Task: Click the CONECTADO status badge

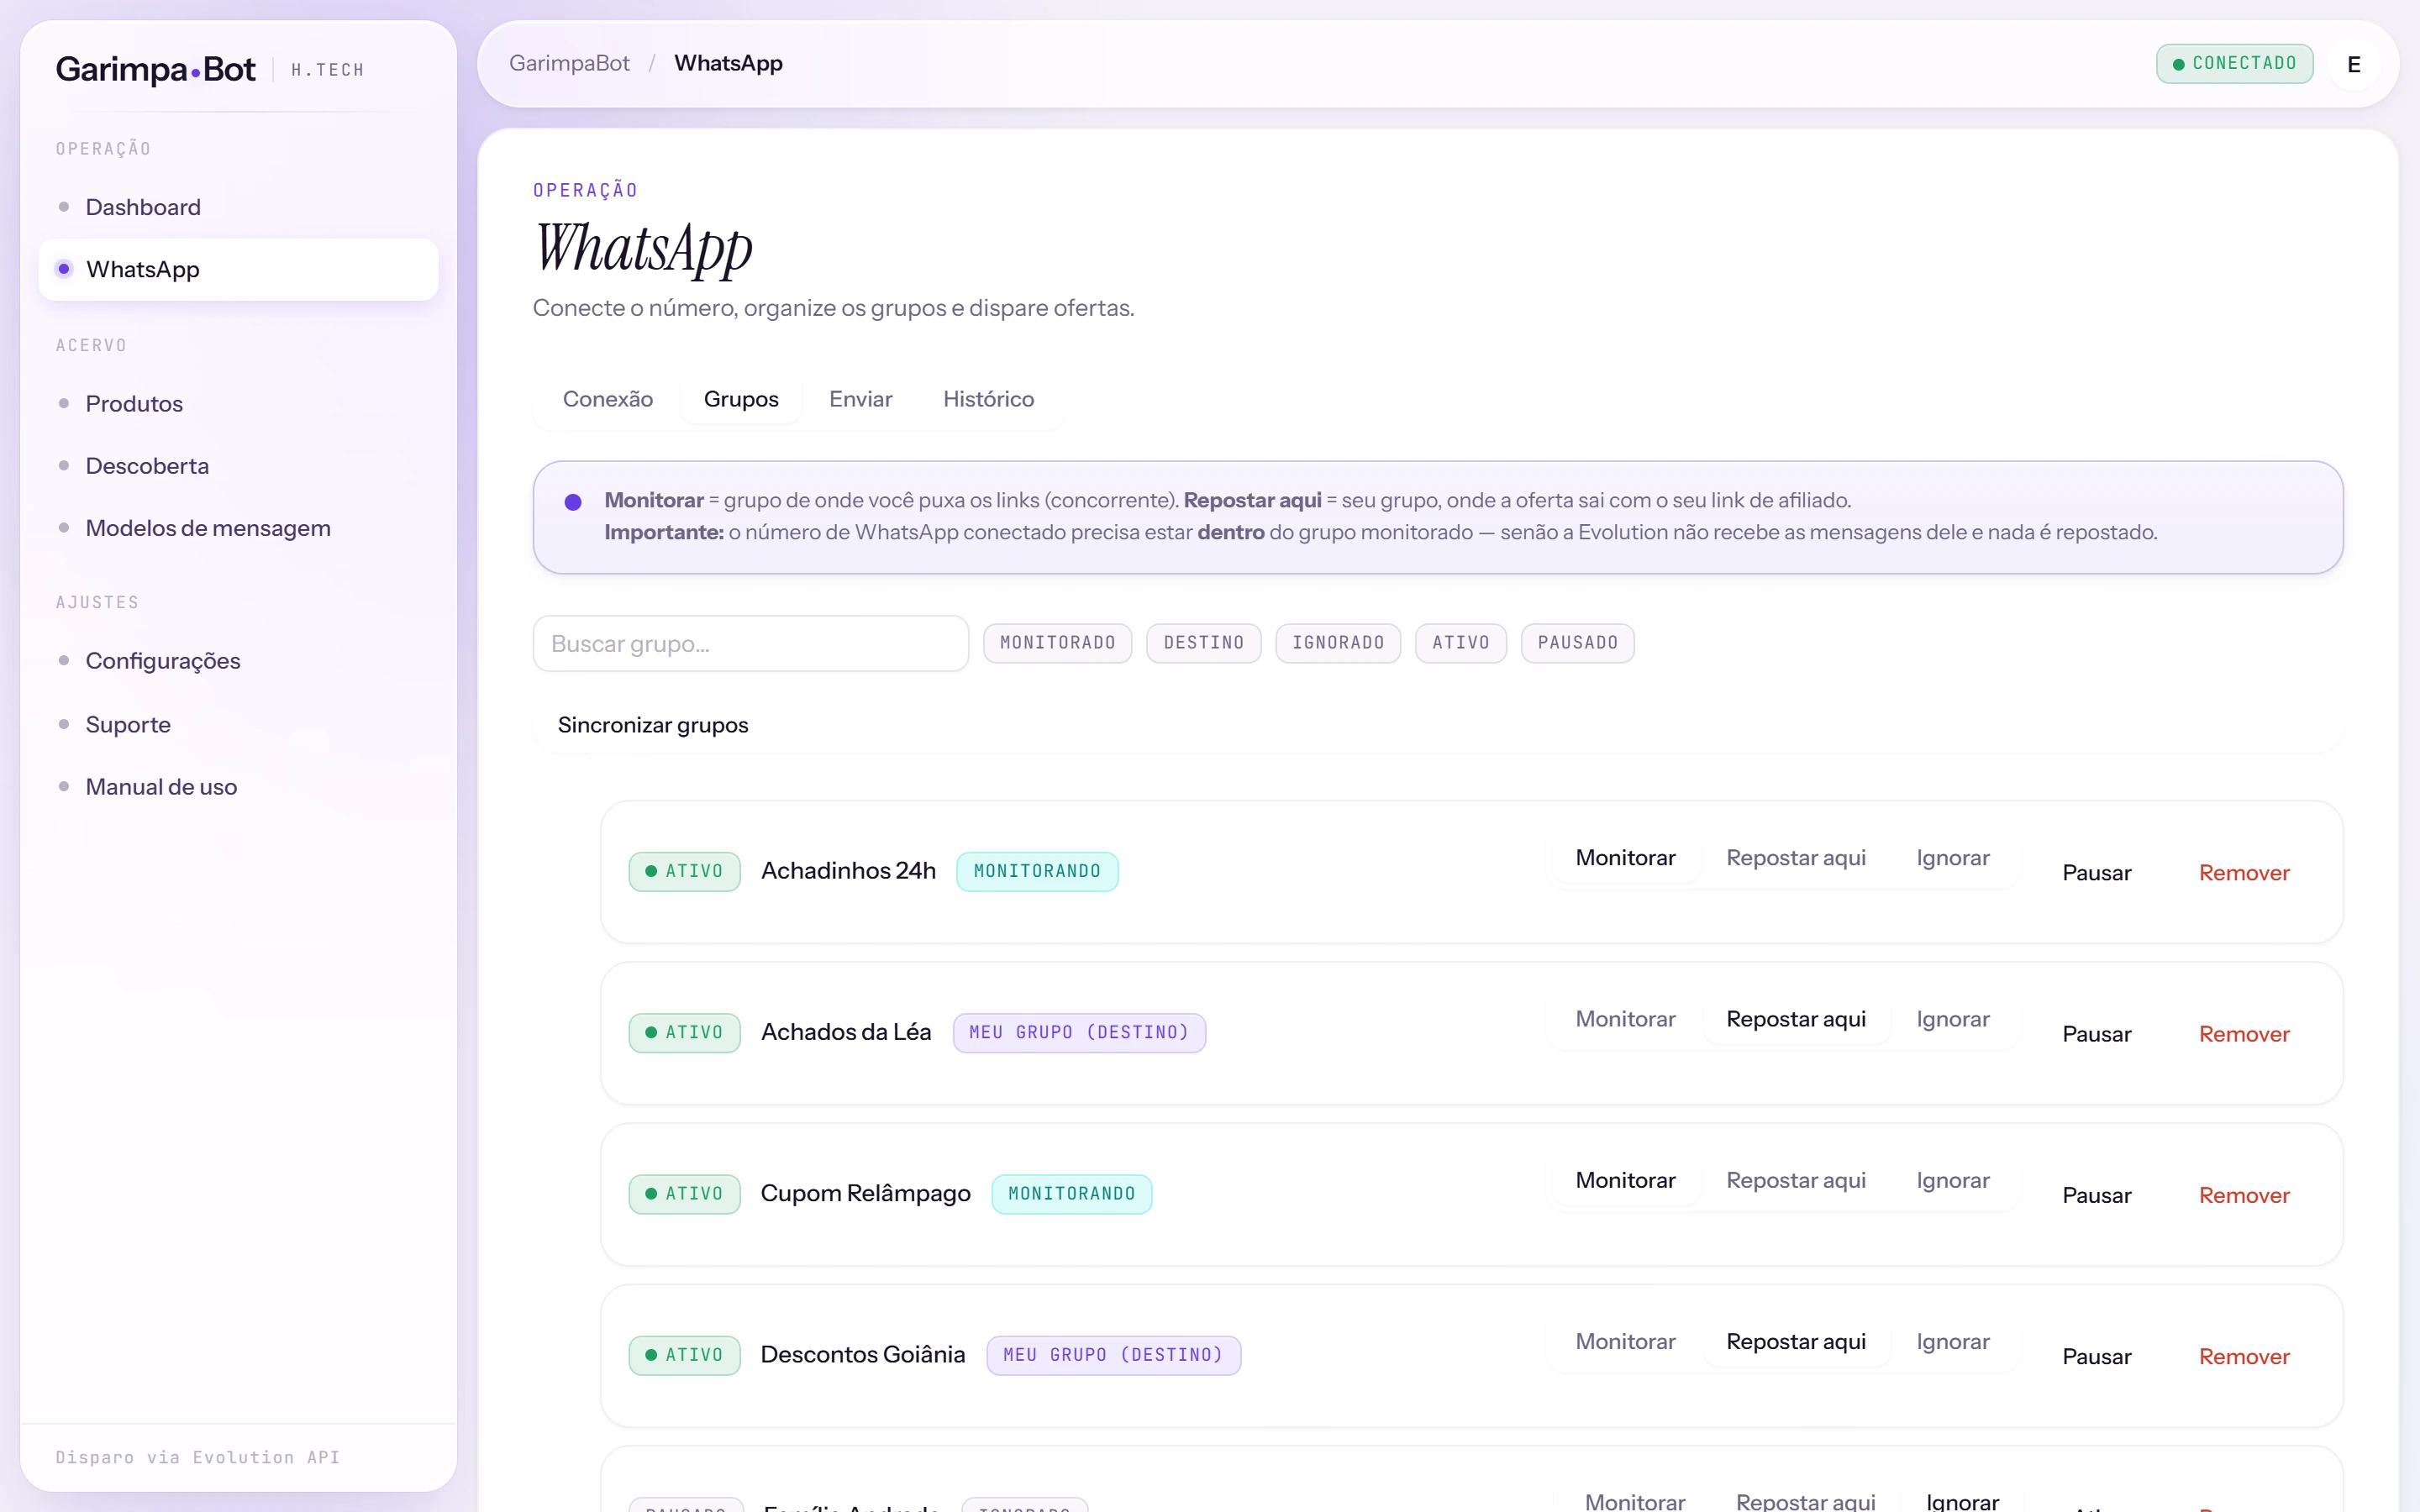Action: [x=2234, y=64]
